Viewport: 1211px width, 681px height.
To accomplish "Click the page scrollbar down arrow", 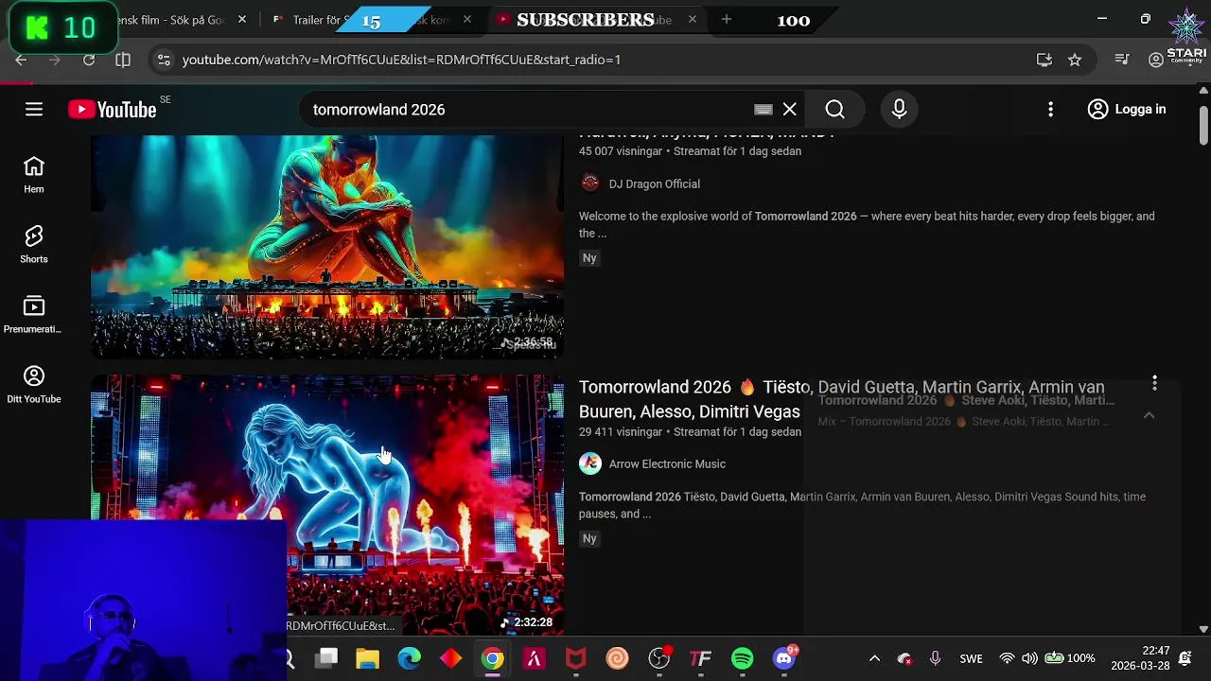I will pos(1203,629).
